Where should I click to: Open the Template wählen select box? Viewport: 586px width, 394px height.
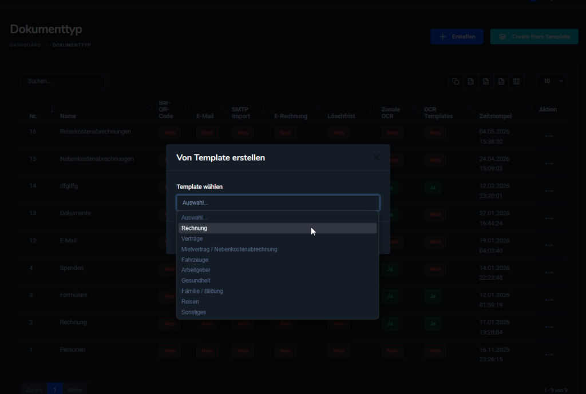coord(278,202)
